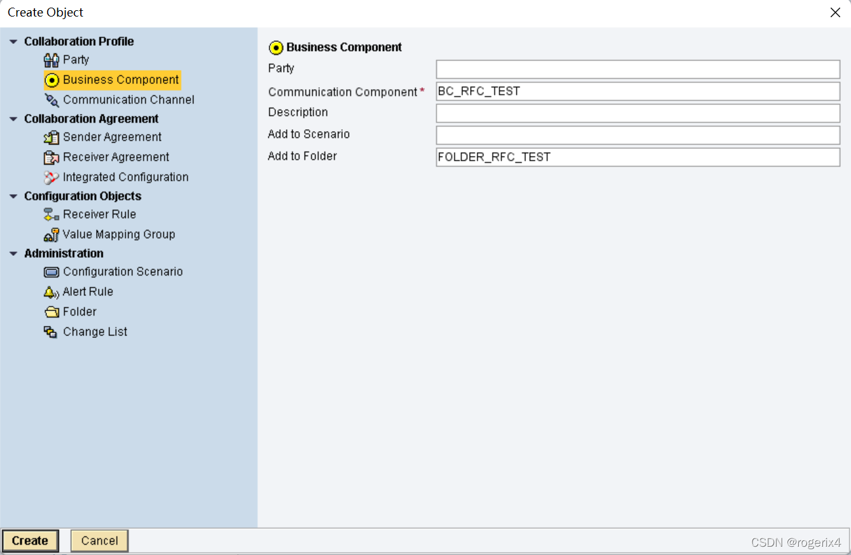The width and height of the screenshot is (851, 555).
Task: Click the Create Object window title
Action: [x=46, y=13]
